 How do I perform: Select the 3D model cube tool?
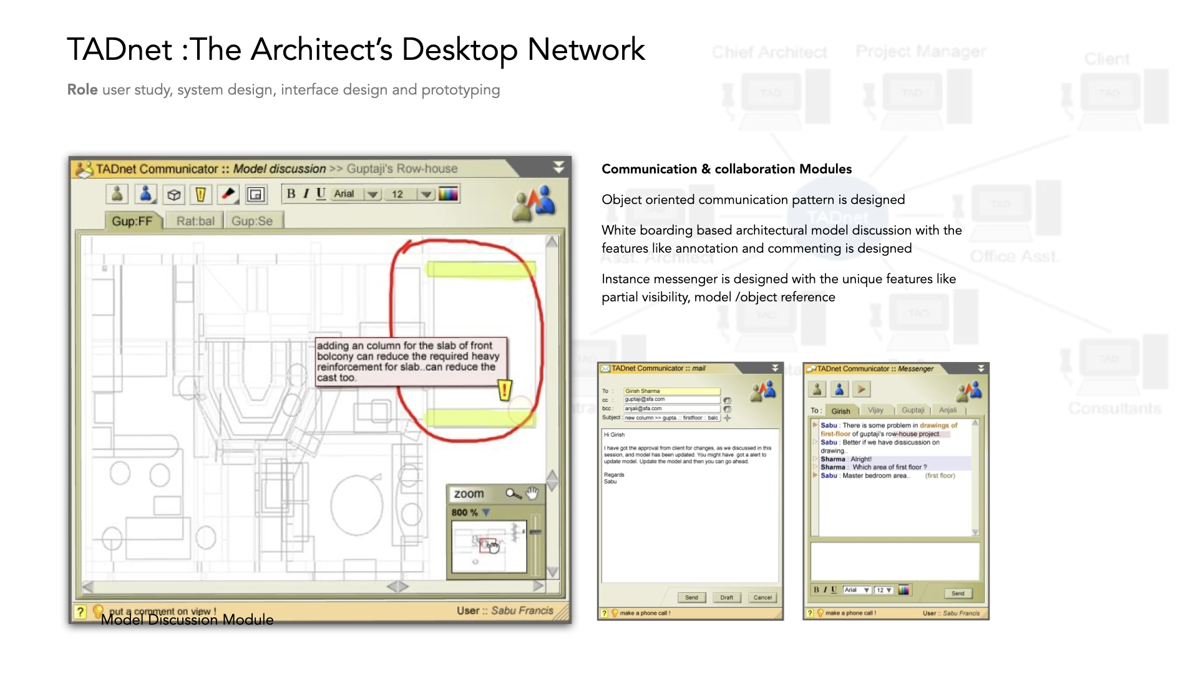click(x=173, y=194)
